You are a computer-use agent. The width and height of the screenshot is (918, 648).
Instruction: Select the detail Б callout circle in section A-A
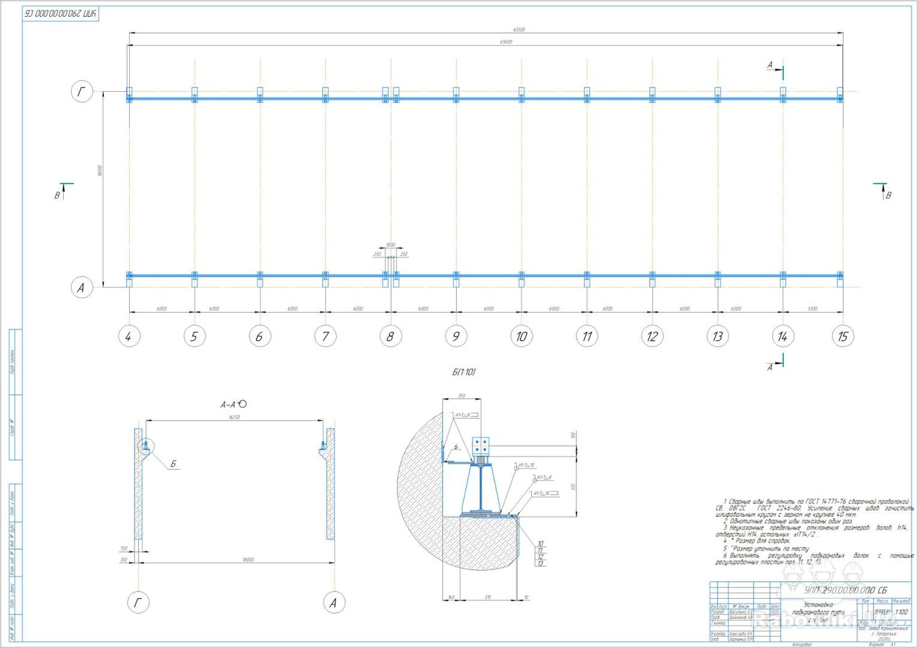[146, 446]
